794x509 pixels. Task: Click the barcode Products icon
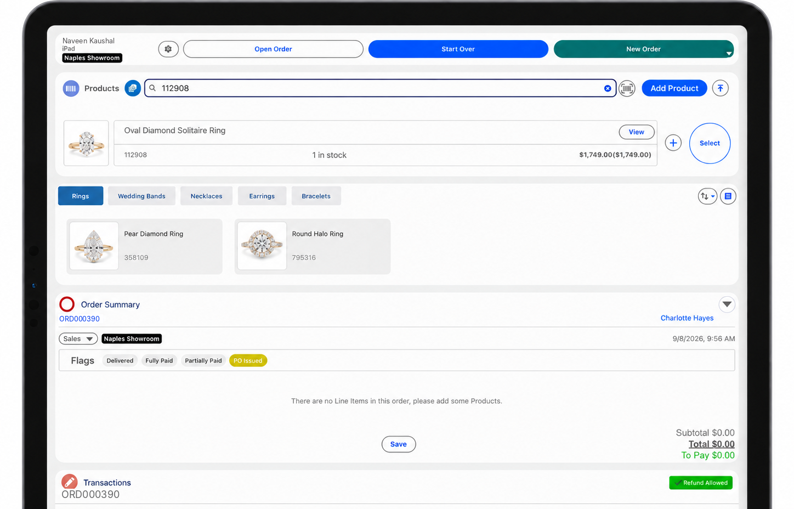(x=71, y=88)
